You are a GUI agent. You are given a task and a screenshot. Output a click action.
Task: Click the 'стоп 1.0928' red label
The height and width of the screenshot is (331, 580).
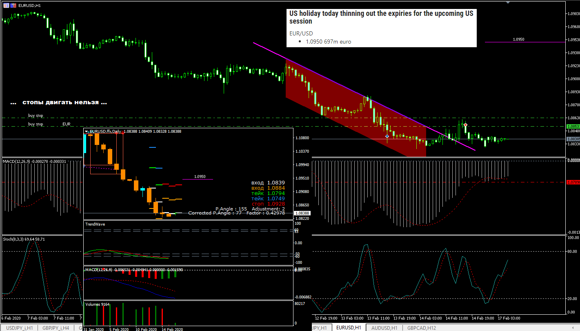point(268,204)
